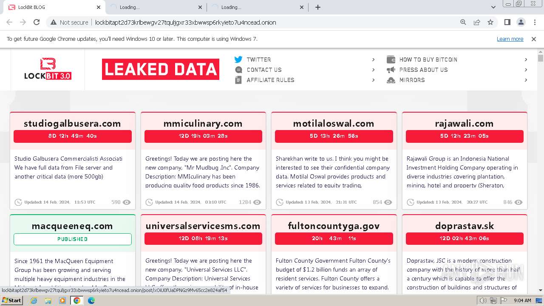Open the mmiculinary.com post title
This screenshot has height=306, width=544.
click(x=203, y=124)
